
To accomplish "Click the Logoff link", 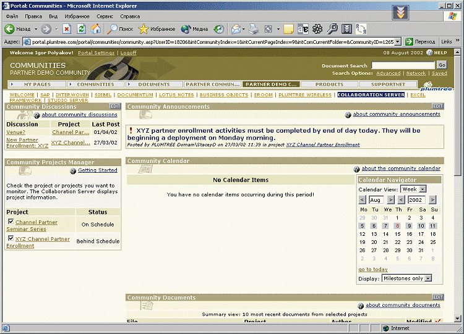I will pyautogui.click(x=129, y=52).
